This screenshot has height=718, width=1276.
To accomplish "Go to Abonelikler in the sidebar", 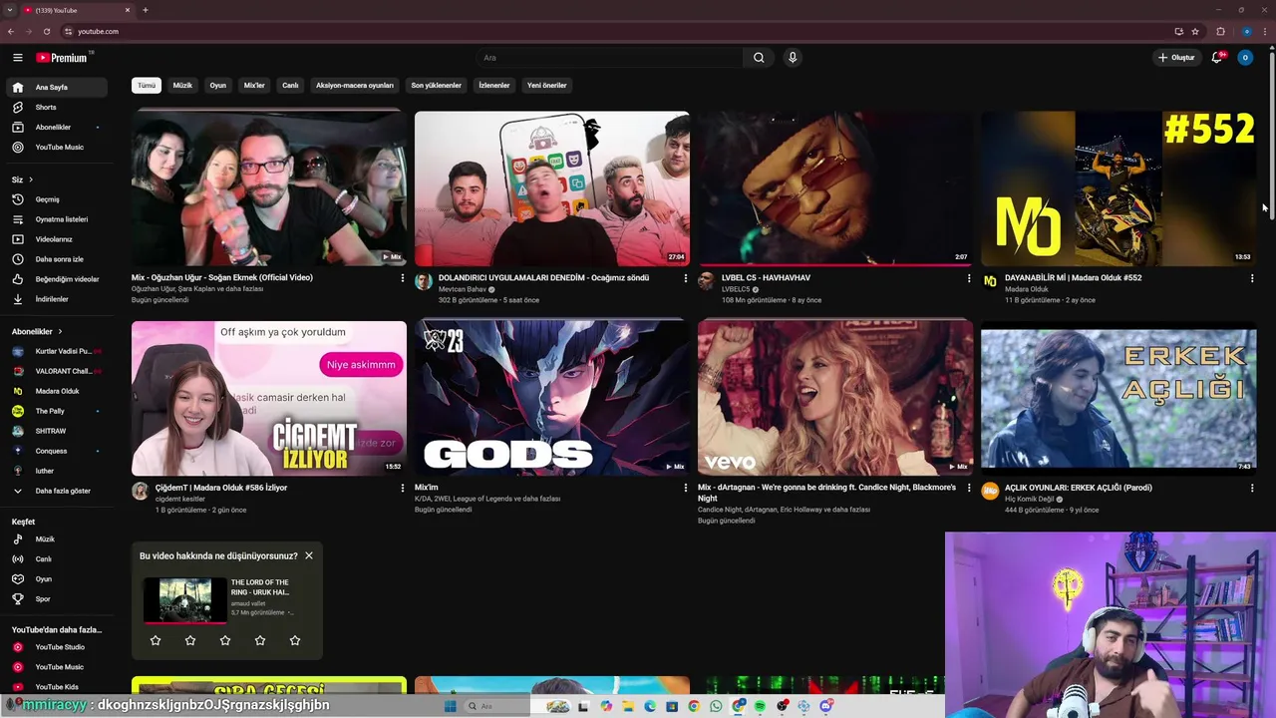I will pyautogui.click(x=56, y=127).
